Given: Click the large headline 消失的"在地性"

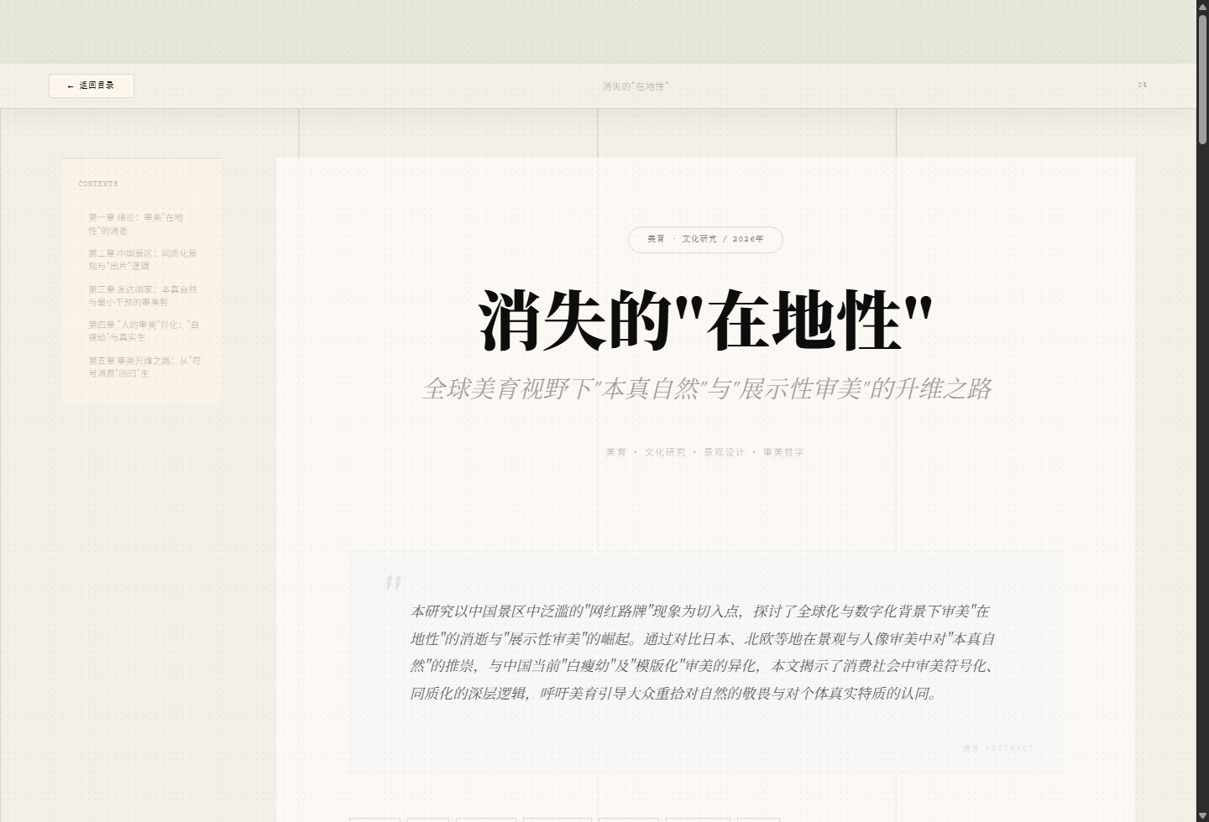Looking at the screenshot, I should click(705, 320).
